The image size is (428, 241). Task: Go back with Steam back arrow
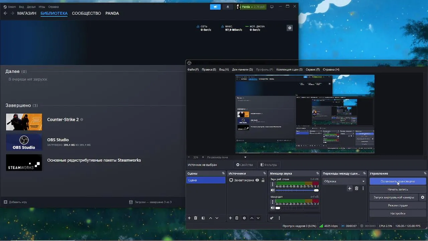[x=5, y=13]
